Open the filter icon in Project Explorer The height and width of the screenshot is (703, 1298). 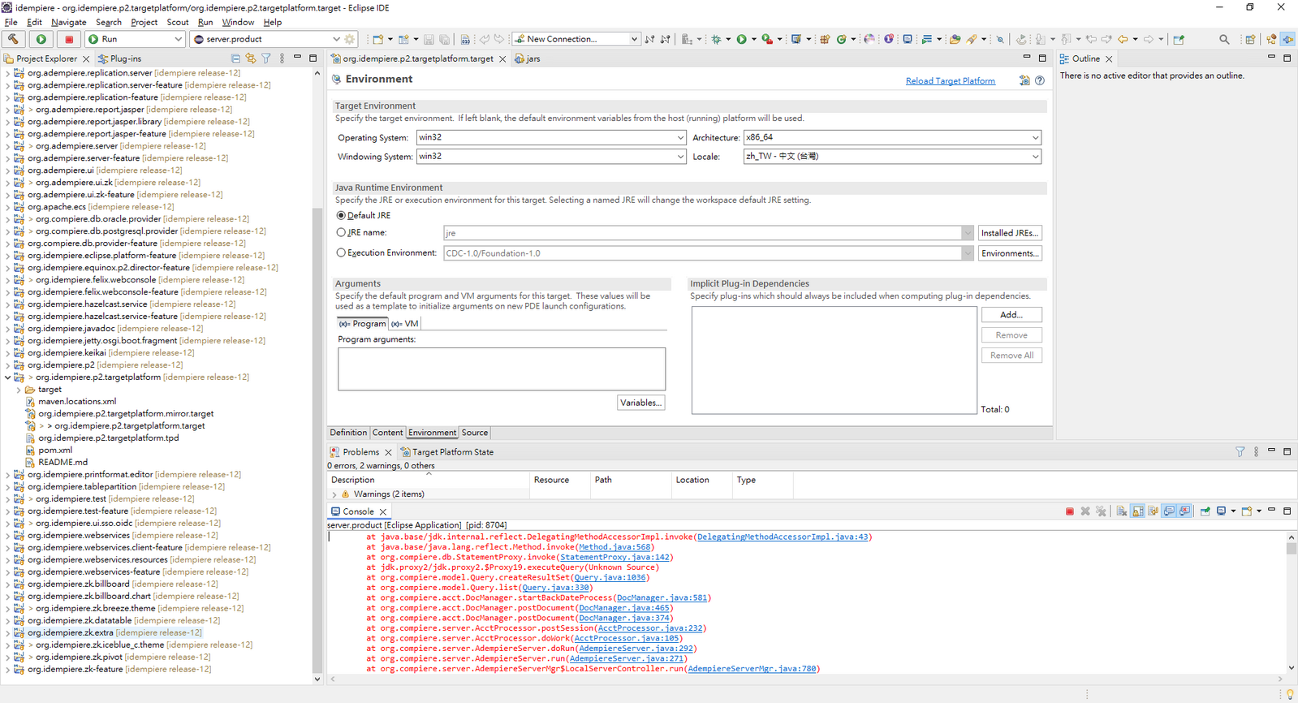266,58
